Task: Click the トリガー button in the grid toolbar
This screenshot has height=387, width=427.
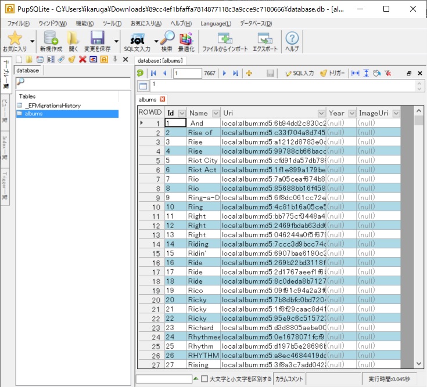Action: pos(332,73)
